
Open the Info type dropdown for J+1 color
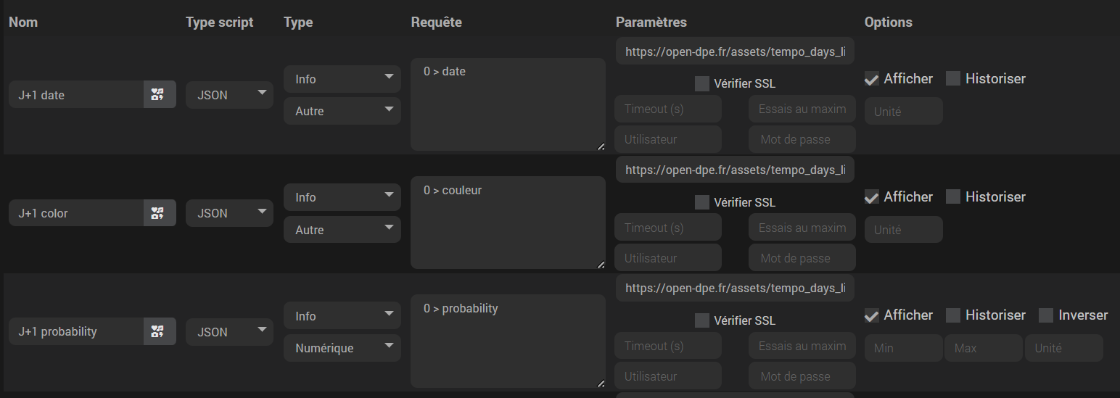click(x=342, y=197)
